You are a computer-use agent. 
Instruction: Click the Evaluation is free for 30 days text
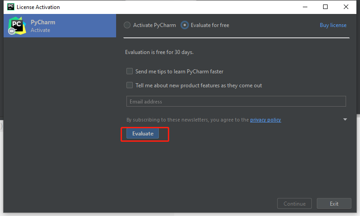159,52
